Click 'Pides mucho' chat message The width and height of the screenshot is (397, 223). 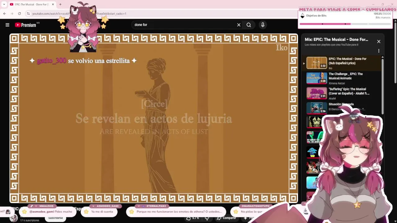click(47, 212)
